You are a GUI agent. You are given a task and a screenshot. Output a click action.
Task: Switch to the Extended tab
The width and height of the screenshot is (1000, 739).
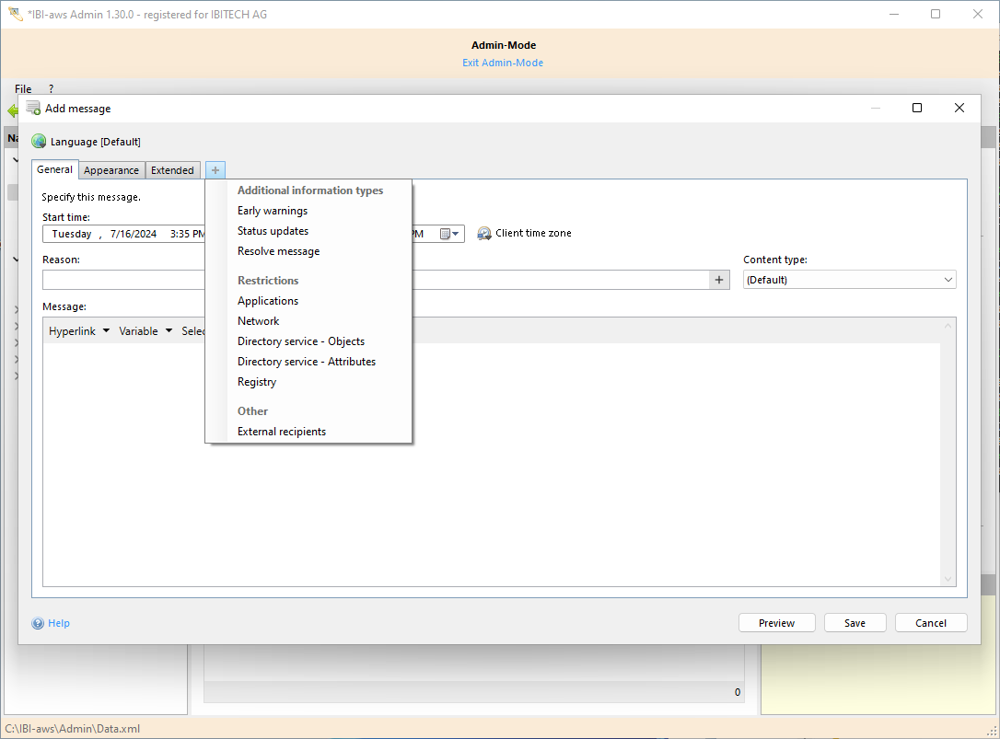click(172, 170)
